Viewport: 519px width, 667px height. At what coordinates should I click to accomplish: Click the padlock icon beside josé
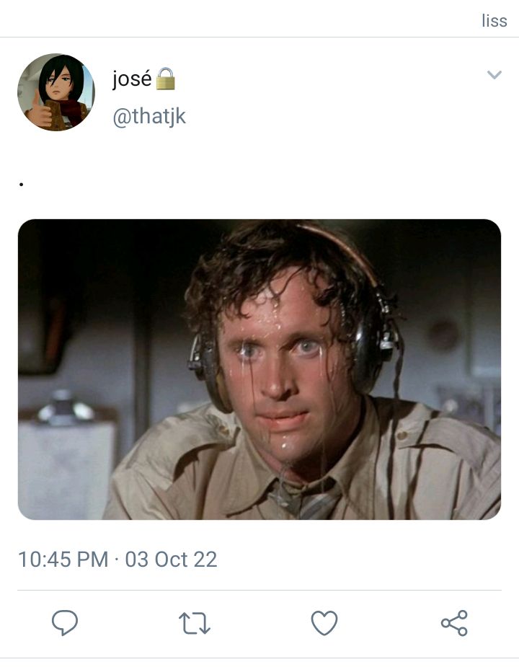pos(166,79)
